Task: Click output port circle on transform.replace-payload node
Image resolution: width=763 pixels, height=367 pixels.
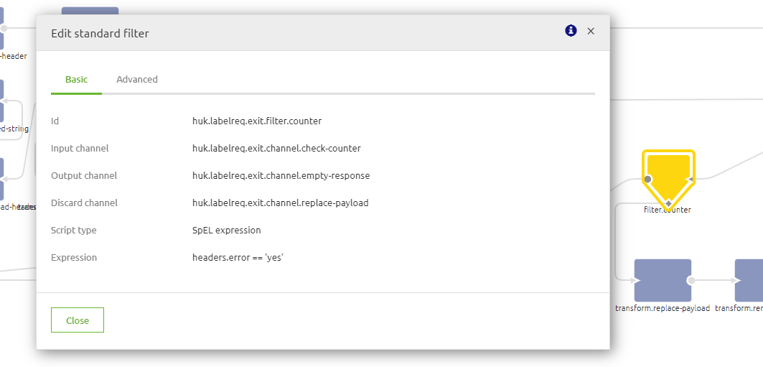Action: coord(691,280)
